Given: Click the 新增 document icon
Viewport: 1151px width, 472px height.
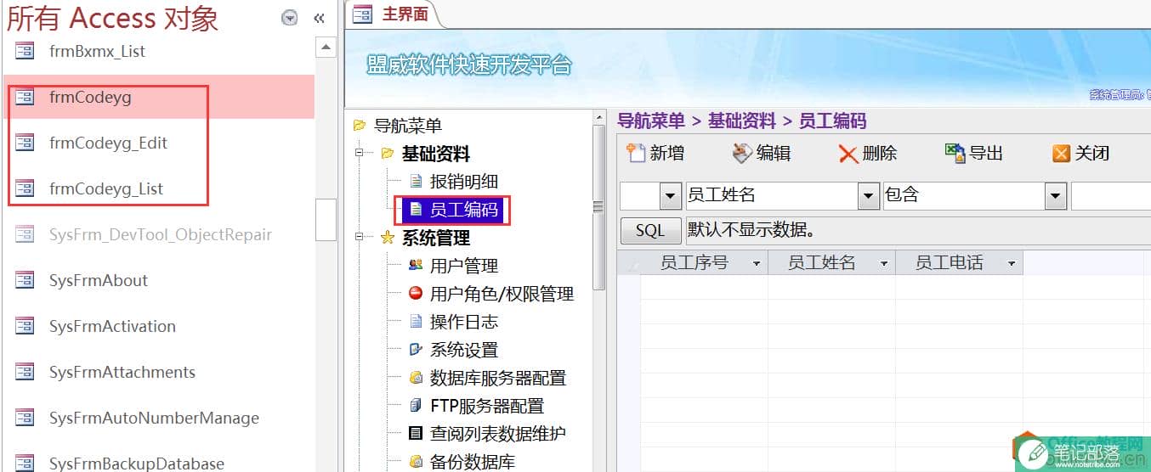Looking at the screenshot, I should pos(636,153).
